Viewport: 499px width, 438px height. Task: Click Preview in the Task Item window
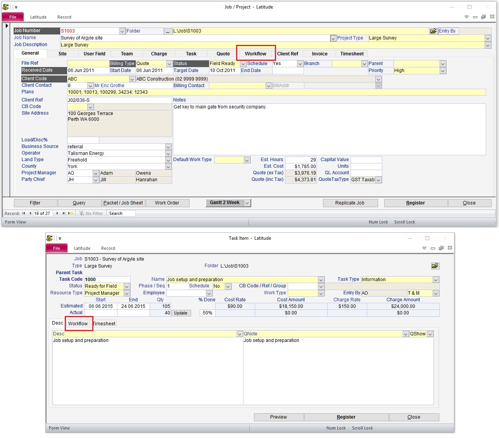tap(278, 417)
